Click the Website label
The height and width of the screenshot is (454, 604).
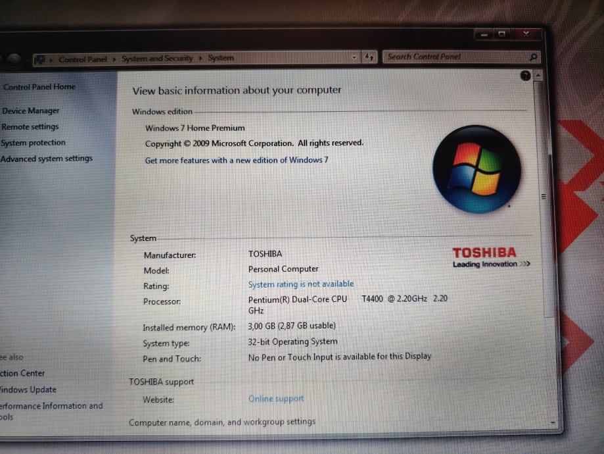(158, 399)
